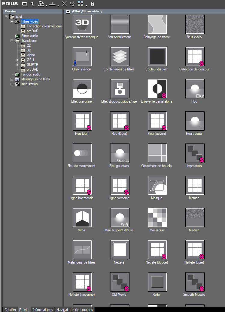This screenshot has height=312, width=225.
Task: Pick the Flou blur filter
Action: click(195, 89)
